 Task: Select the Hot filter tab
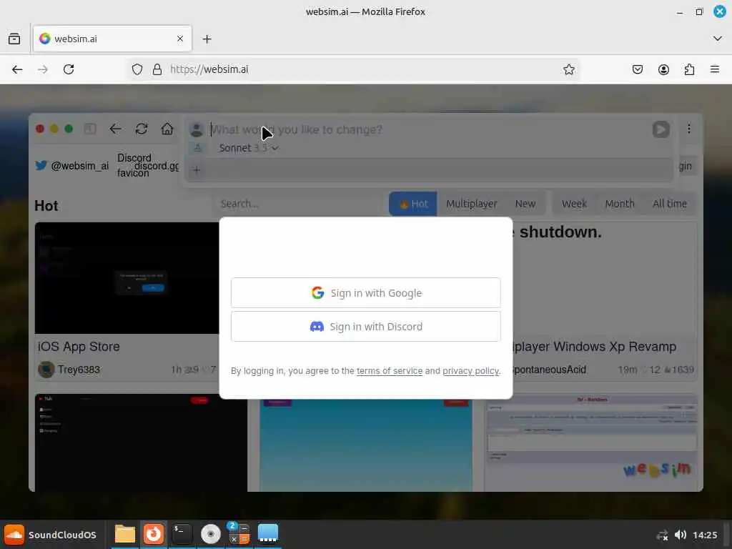tap(412, 204)
